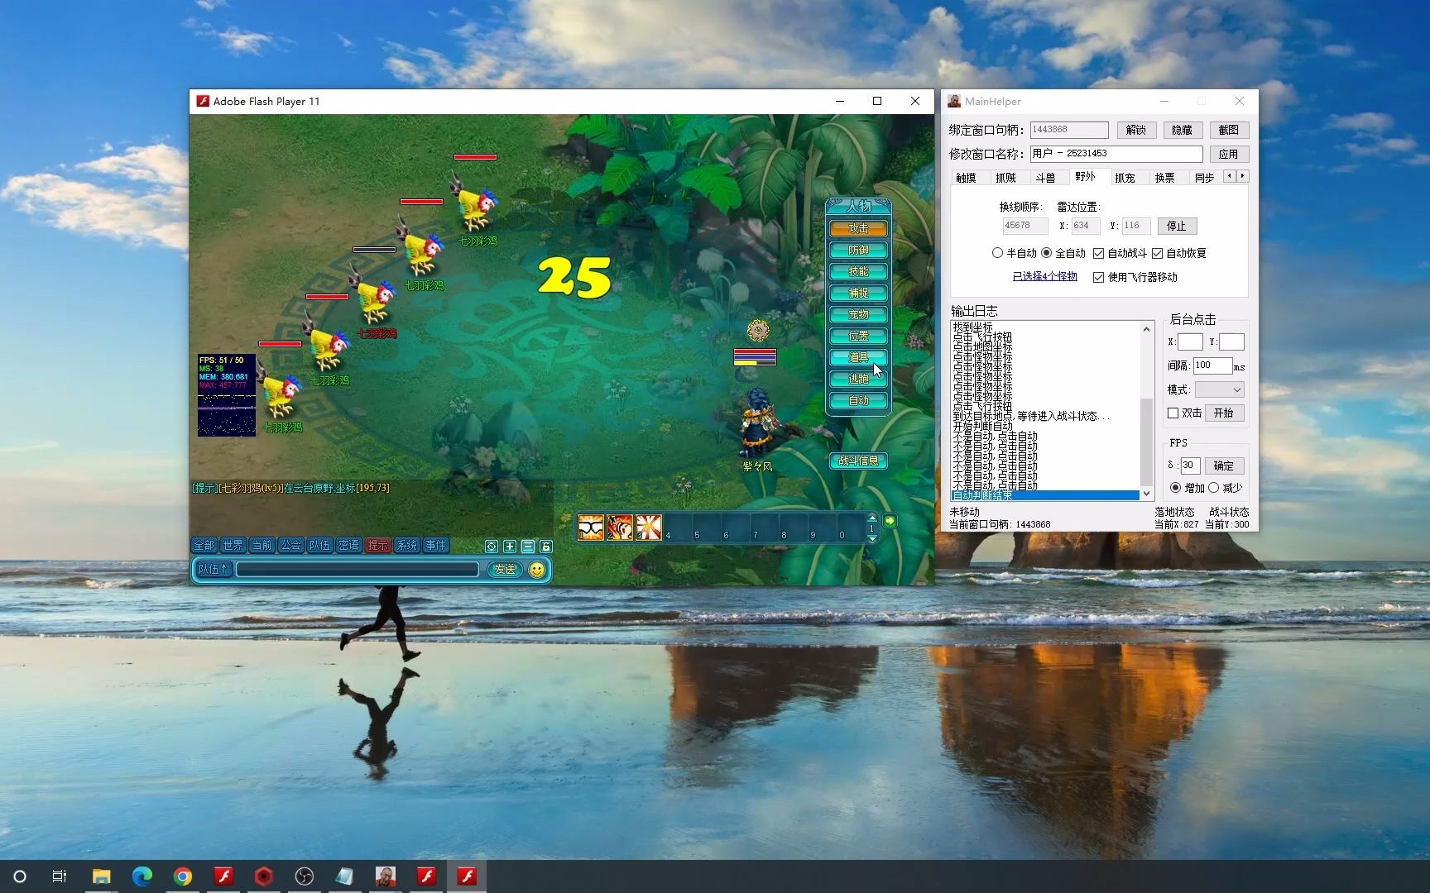Click the 截图 screenshot button in MainHelper
The width and height of the screenshot is (1430, 893).
pos(1229,130)
